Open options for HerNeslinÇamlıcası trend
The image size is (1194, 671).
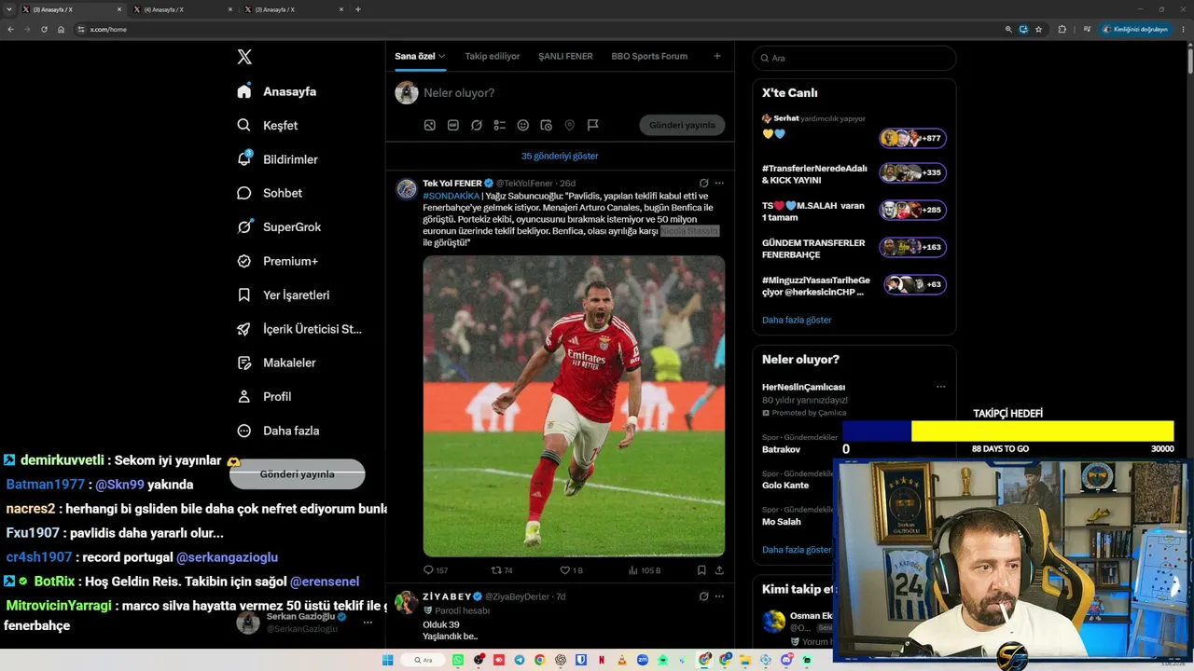click(941, 387)
